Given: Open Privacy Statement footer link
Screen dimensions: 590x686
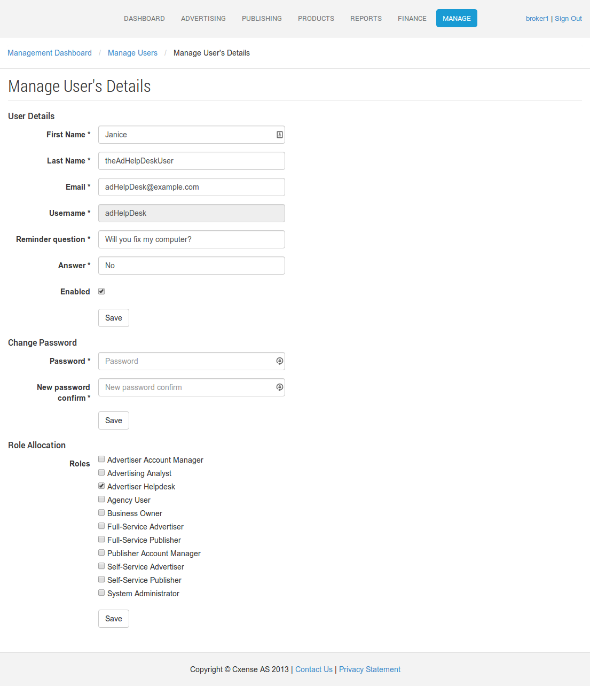Looking at the screenshot, I should [369, 669].
